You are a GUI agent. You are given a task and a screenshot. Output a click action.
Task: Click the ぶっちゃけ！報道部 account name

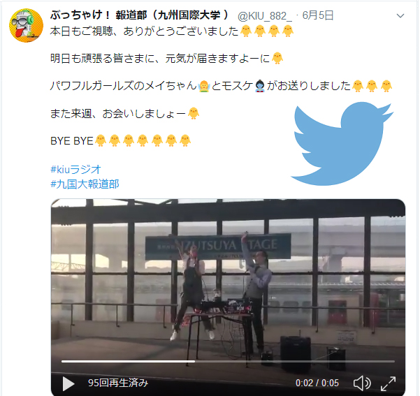(x=139, y=15)
